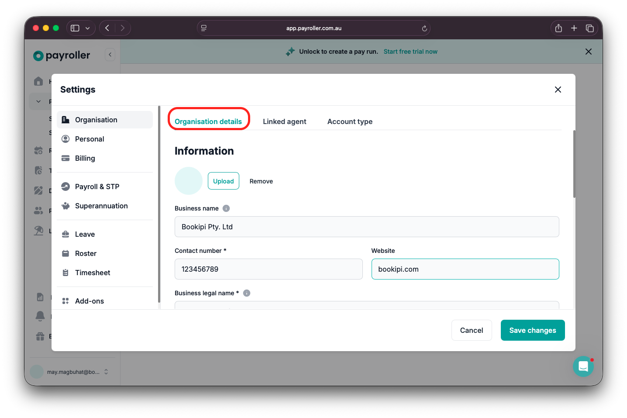Click the Safari address bar
The height and width of the screenshot is (418, 627).
[x=313, y=28]
